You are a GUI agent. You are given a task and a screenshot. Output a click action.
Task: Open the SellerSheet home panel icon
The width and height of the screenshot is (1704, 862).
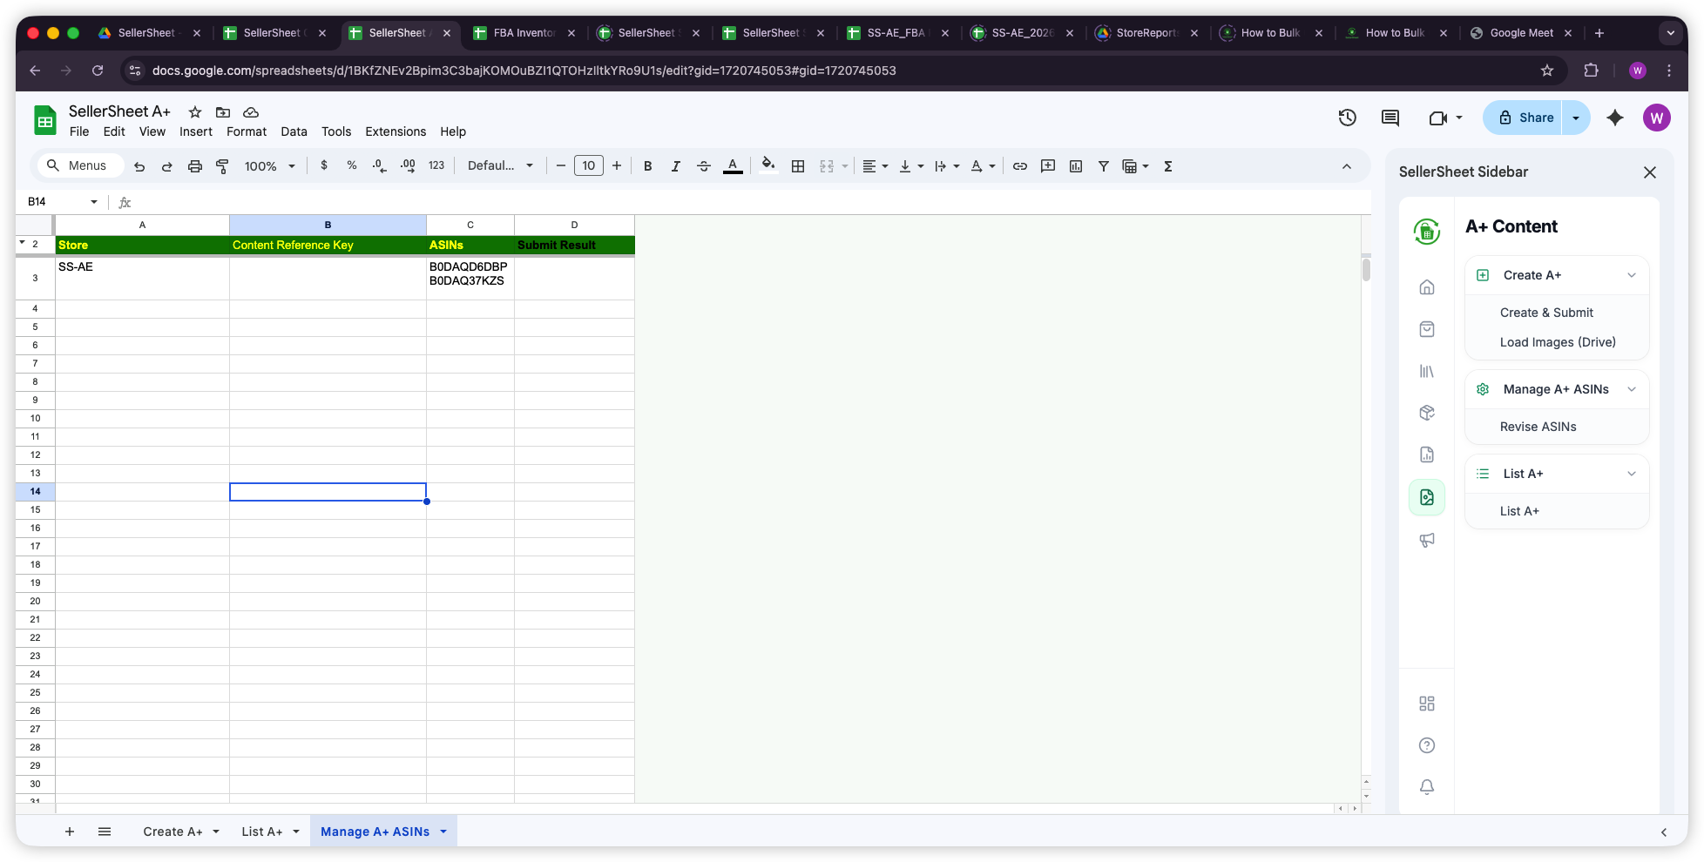[1427, 286]
